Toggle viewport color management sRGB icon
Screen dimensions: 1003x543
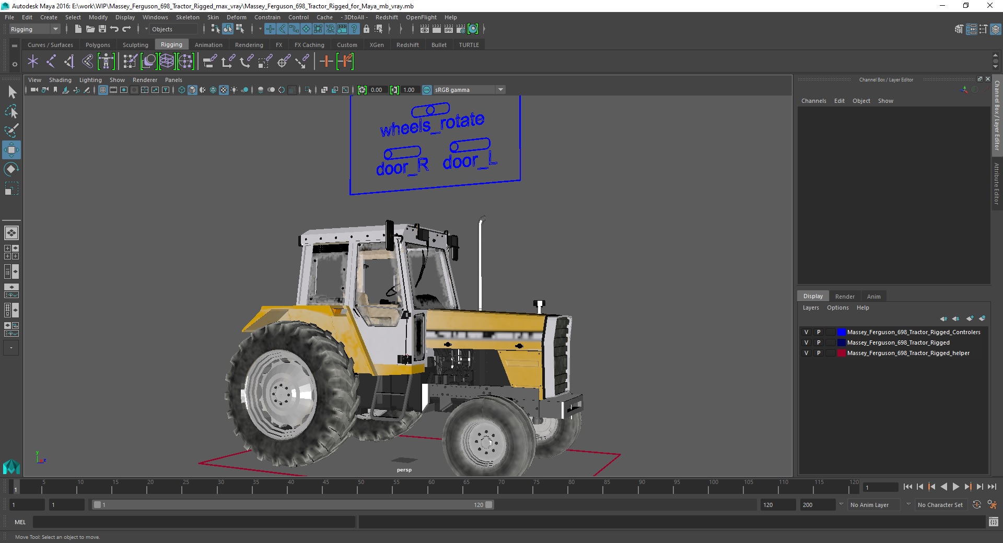[427, 90]
